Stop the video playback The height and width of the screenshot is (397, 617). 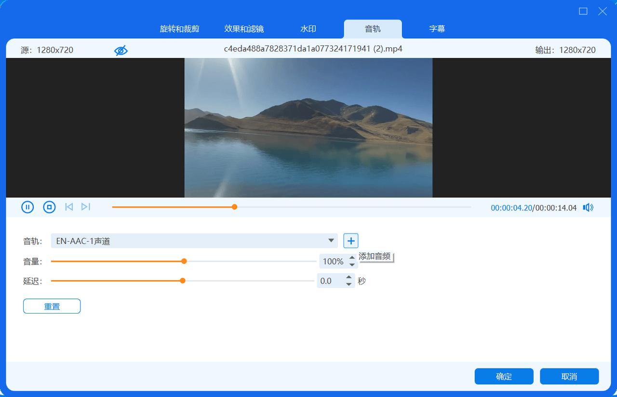coord(49,206)
